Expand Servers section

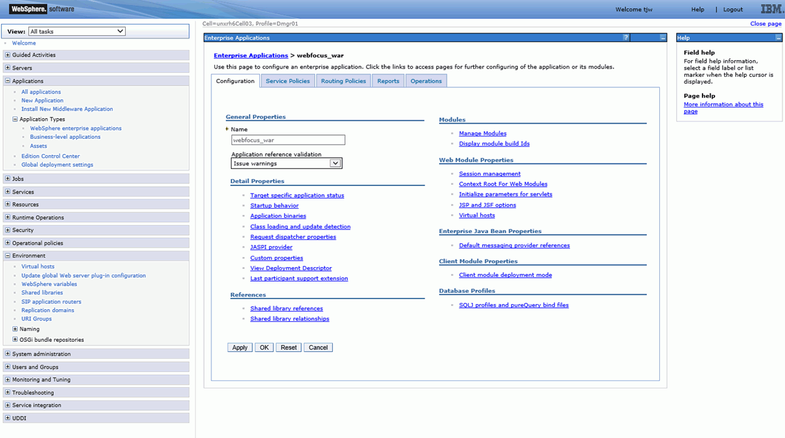[8, 67]
